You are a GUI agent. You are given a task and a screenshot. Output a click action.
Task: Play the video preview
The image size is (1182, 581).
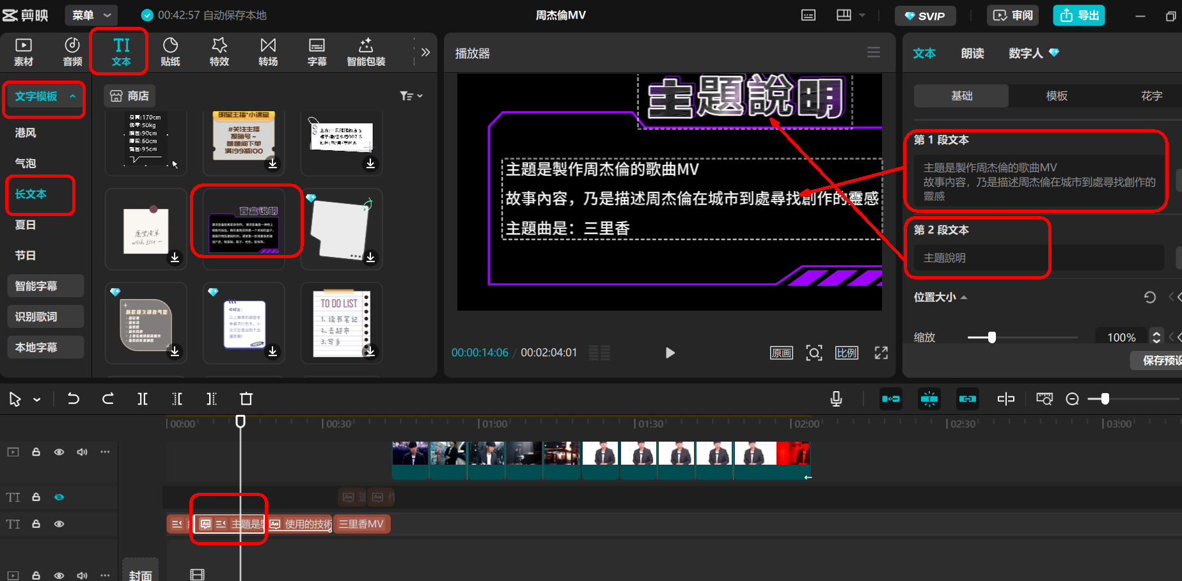click(x=670, y=353)
